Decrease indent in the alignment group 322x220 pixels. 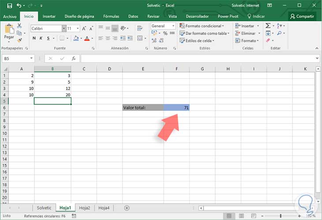123,38
